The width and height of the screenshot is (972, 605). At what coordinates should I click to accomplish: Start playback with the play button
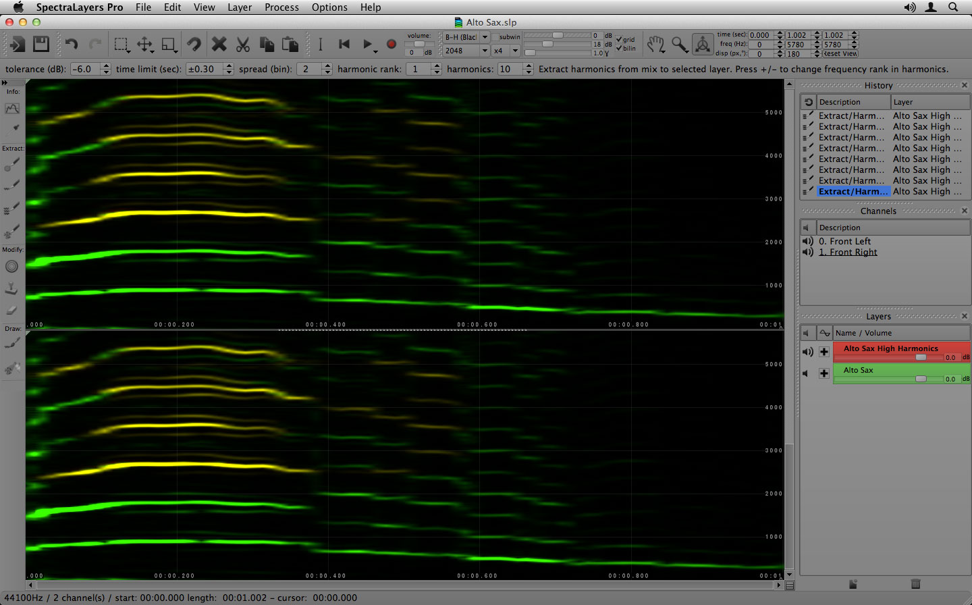click(x=368, y=45)
